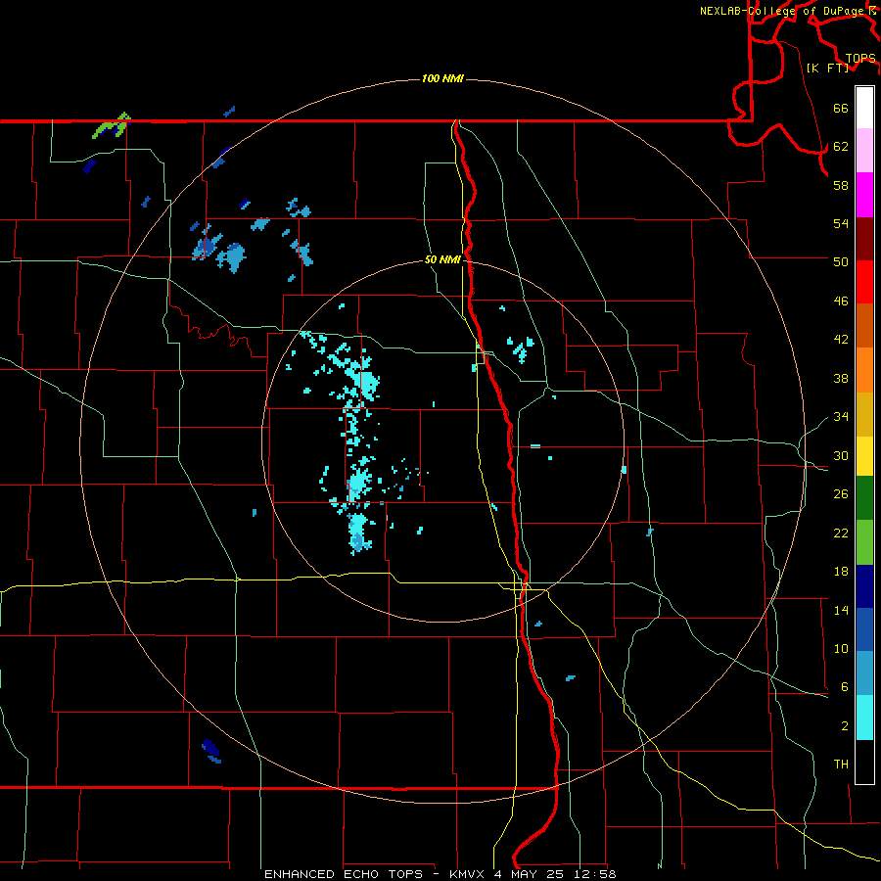The height and width of the screenshot is (881, 881).
Task: Click the 2 legend value
Action: pyautogui.click(x=845, y=726)
